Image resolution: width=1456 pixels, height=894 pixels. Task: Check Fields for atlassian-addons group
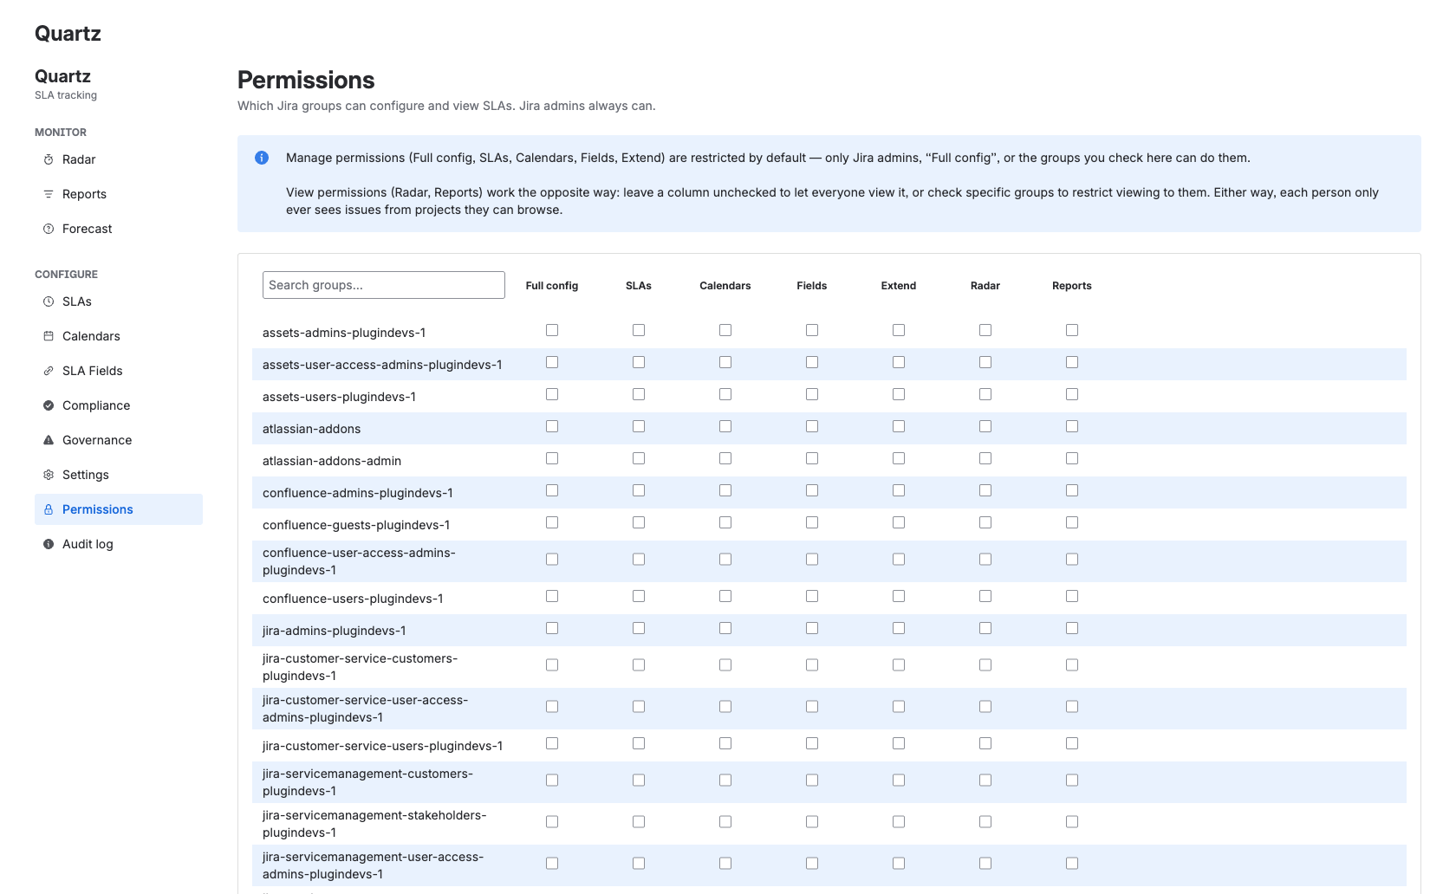pos(812,426)
